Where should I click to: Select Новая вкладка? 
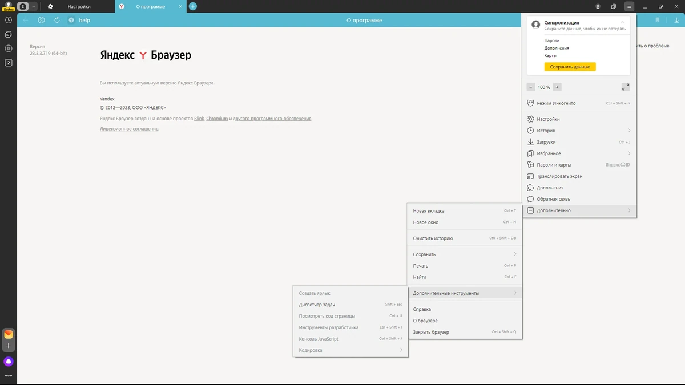pos(465,211)
